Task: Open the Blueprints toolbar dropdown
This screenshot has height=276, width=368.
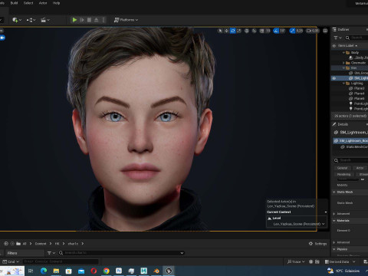Action: click(x=31, y=20)
